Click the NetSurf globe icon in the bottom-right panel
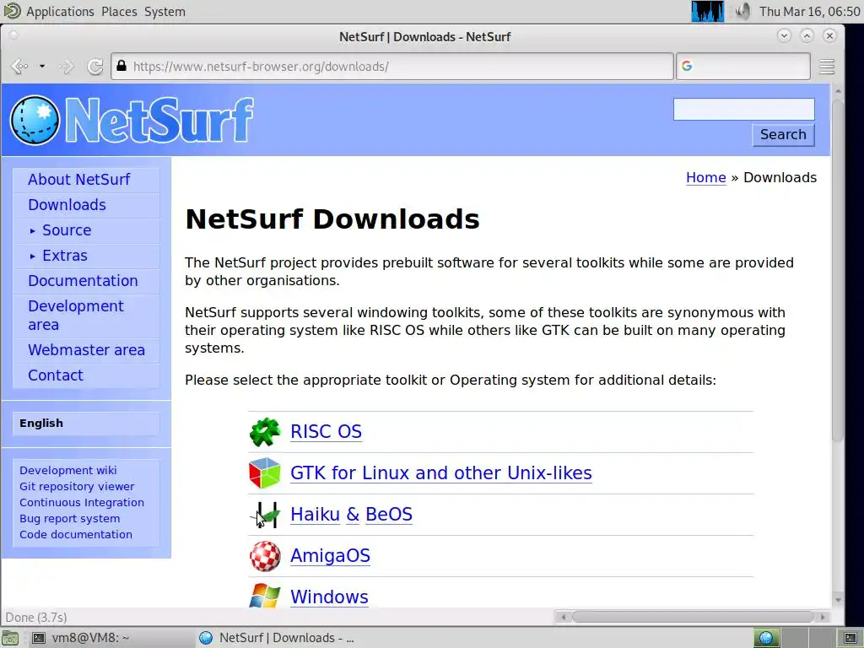 (766, 638)
